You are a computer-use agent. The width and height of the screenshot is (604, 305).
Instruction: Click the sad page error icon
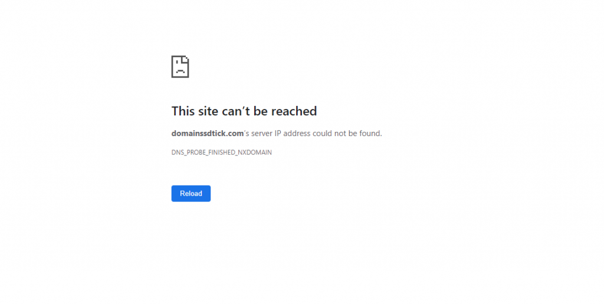[180, 67]
